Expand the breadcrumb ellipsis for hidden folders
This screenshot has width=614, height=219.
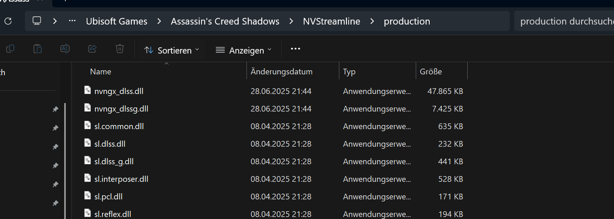[72, 21]
